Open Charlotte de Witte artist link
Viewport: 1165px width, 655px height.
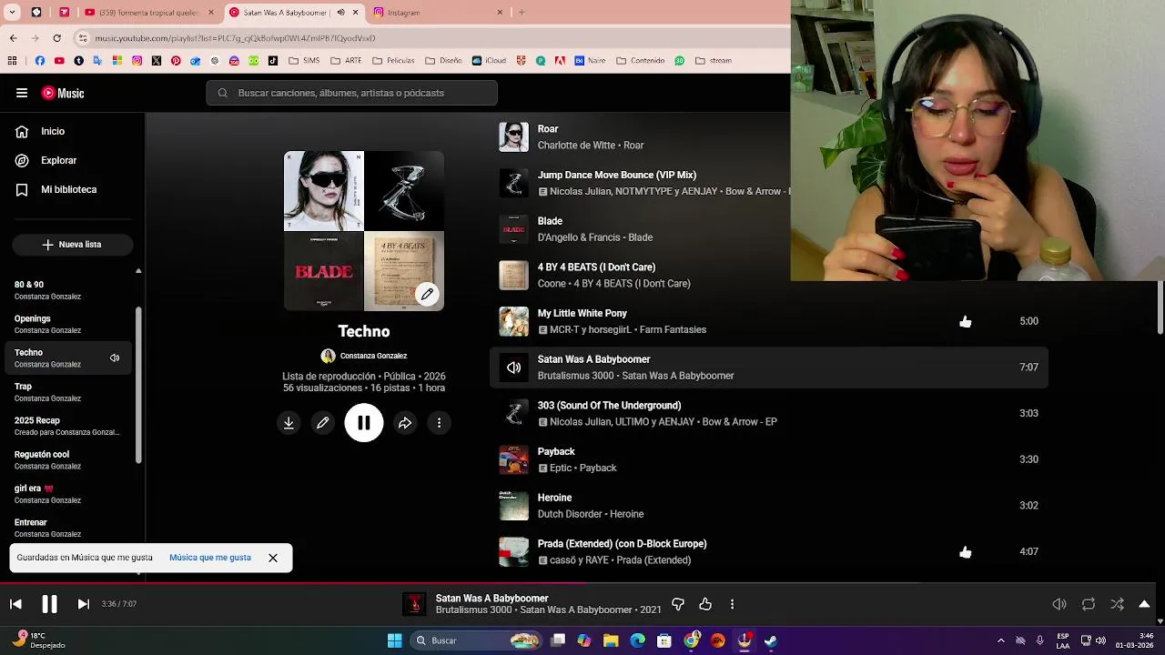click(577, 146)
